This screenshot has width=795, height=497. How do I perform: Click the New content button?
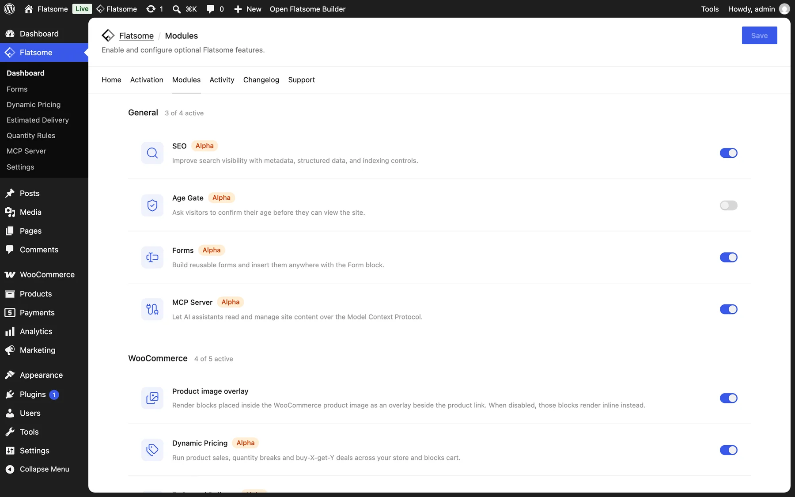tap(247, 9)
